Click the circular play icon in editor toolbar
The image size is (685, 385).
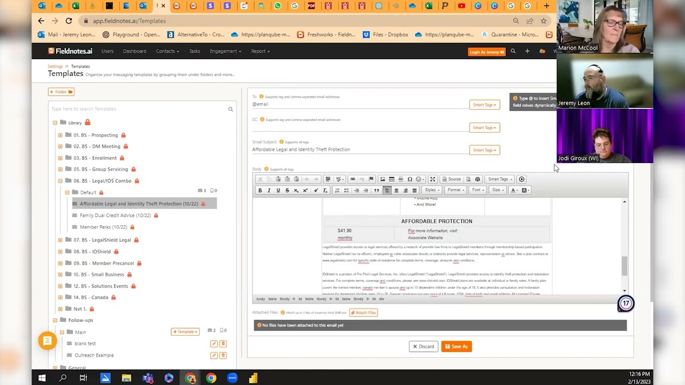tap(521, 179)
